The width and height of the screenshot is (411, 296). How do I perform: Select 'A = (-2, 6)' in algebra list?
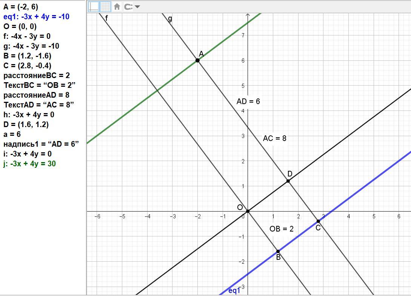click(x=21, y=7)
